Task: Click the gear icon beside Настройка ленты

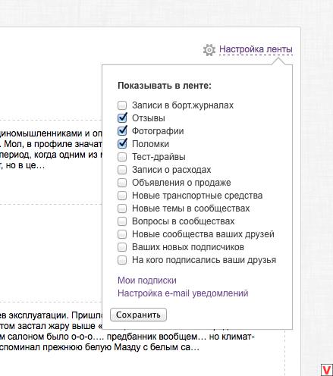Action: click(209, 49)
